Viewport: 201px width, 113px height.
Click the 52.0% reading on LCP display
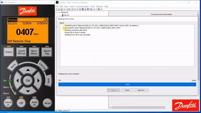tap(13, 23)
